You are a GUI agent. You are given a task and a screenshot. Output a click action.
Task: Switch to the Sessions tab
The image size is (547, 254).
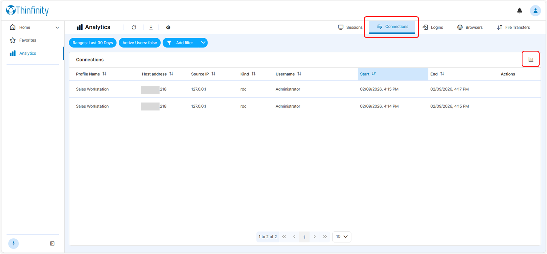pyautogui.click(x=350, y=27)
